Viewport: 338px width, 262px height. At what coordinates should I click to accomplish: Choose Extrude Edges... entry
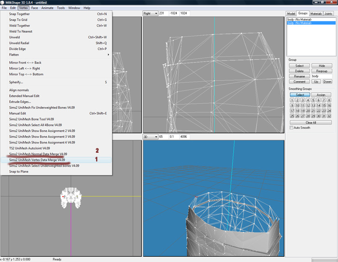pos(56,102)
